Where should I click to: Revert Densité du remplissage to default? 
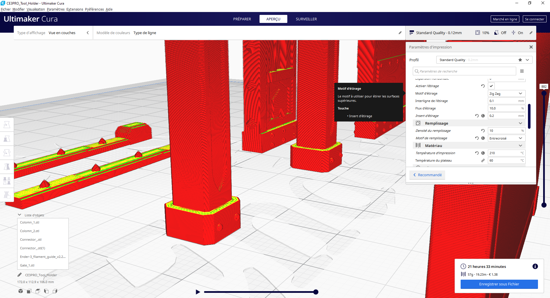[483, 131]
